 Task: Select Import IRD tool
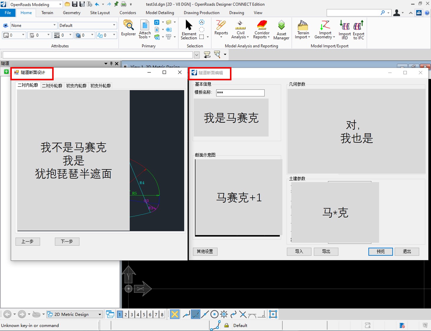point(344,29)
